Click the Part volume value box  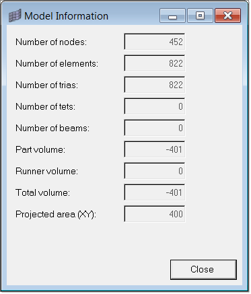pyautogui.click(x=155, y=149)
